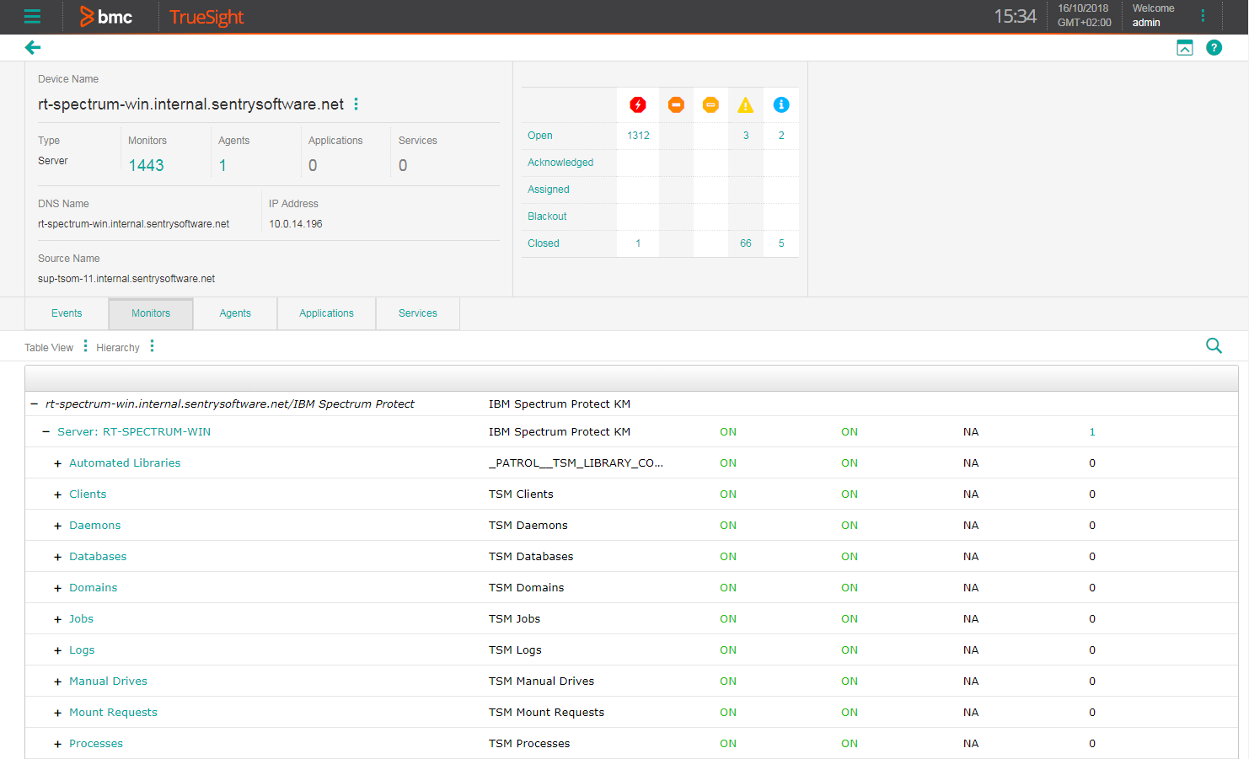Open the hamburger navigation menu

32,16
